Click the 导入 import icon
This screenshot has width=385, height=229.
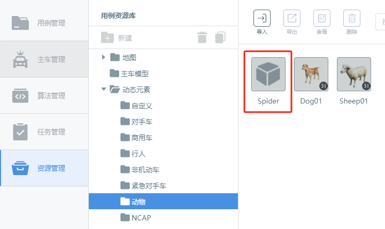coord(261,18)
